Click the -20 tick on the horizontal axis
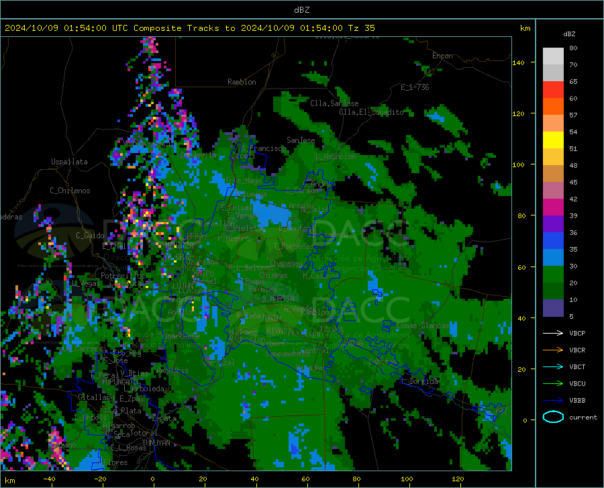 [100, 479]
